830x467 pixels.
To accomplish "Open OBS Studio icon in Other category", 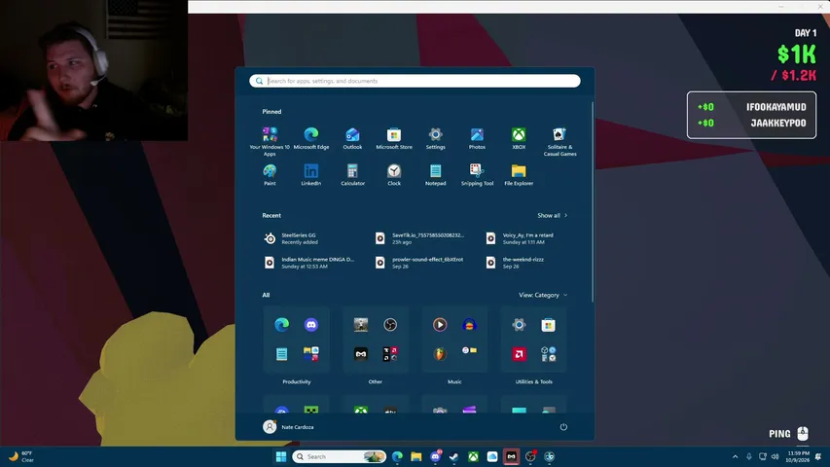I will tap(390, 325).
